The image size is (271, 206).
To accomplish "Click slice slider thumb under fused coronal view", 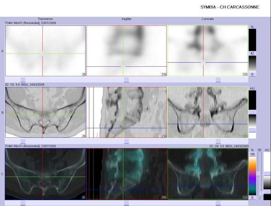I will (x=218, y=203).
